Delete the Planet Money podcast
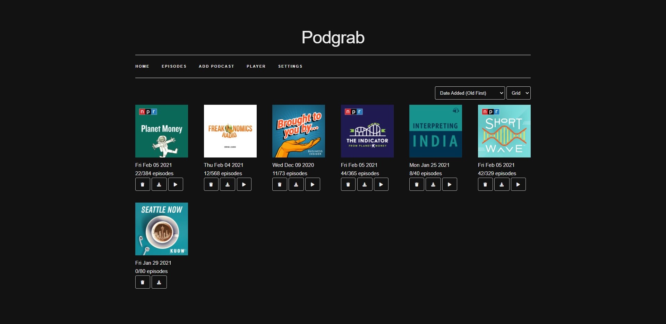Viewport: 666px width, 324px height. pos(143,184)
